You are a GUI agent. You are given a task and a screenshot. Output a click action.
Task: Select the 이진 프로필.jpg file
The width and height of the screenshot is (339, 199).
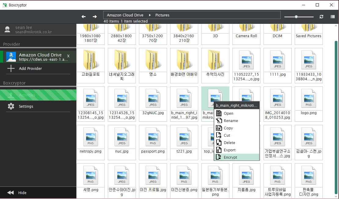tap(153, 181)
